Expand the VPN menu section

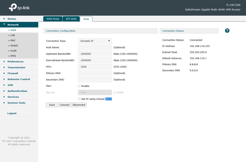tap(19, 85)
